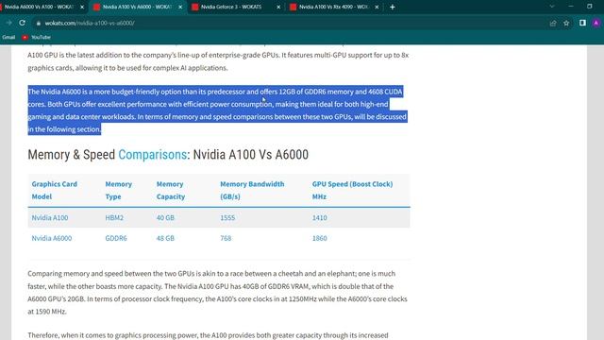Image resolution: width=604 pixels, height=340 pixels.
Task: Open the YouTube bookmark label
Action: tap(41, 38)
